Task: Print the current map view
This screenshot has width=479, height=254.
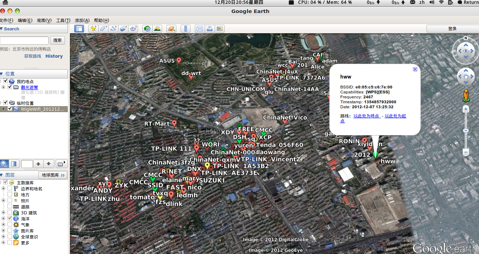Action: click(210, 29)
